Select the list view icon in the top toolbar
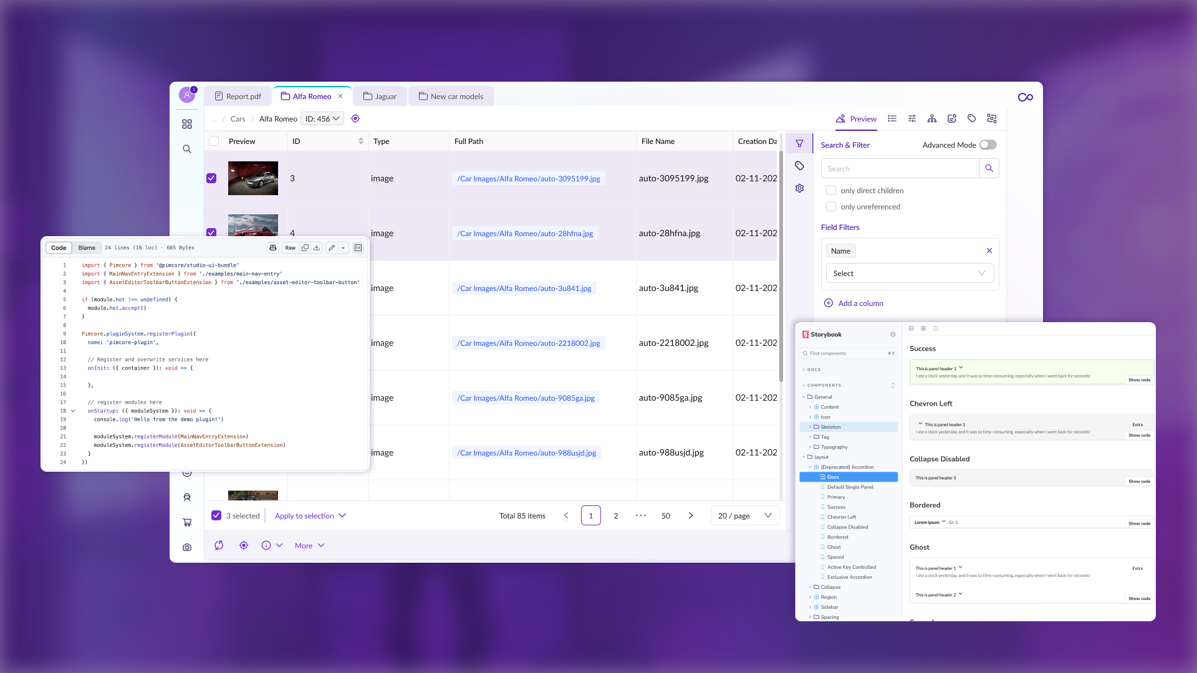The width and height of the screenshot is (1197, 673). (892, 118)
